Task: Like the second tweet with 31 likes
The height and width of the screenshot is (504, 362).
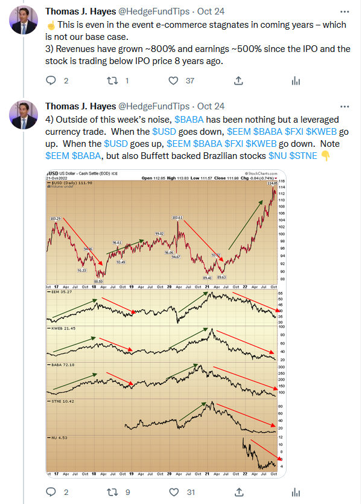Action: pos(174,492)
